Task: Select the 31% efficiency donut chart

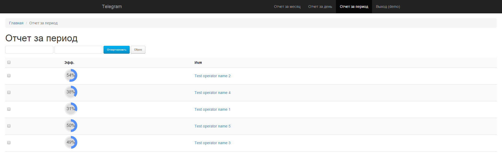Action: (x=71, y=109)
